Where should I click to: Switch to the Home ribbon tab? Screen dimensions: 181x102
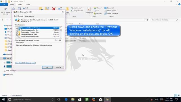[x=12, y=5]
